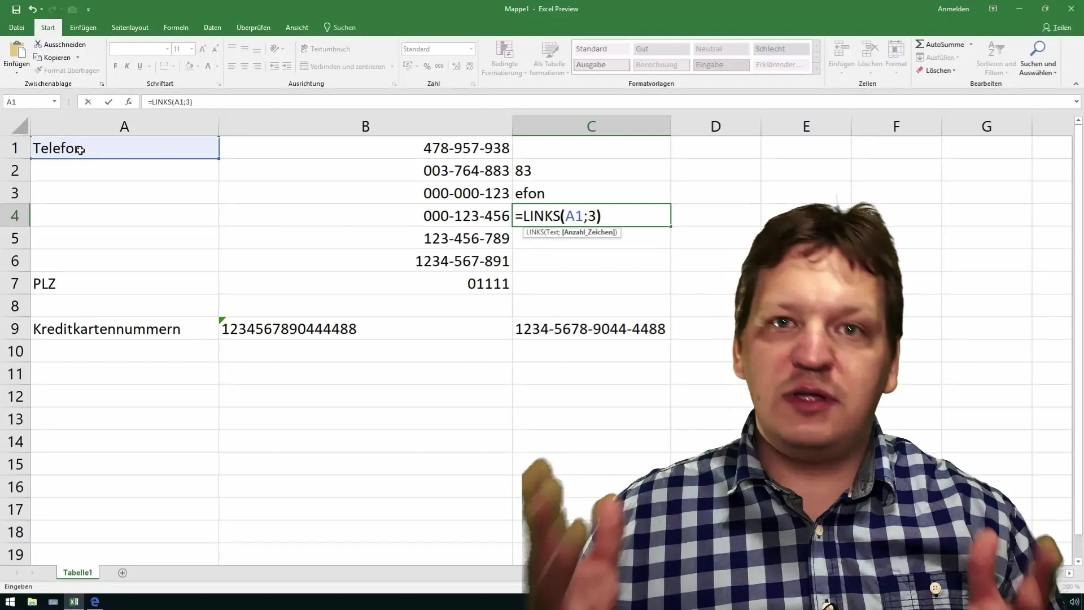
Task: Click the fill color bucket
Action: click(189, 66)
